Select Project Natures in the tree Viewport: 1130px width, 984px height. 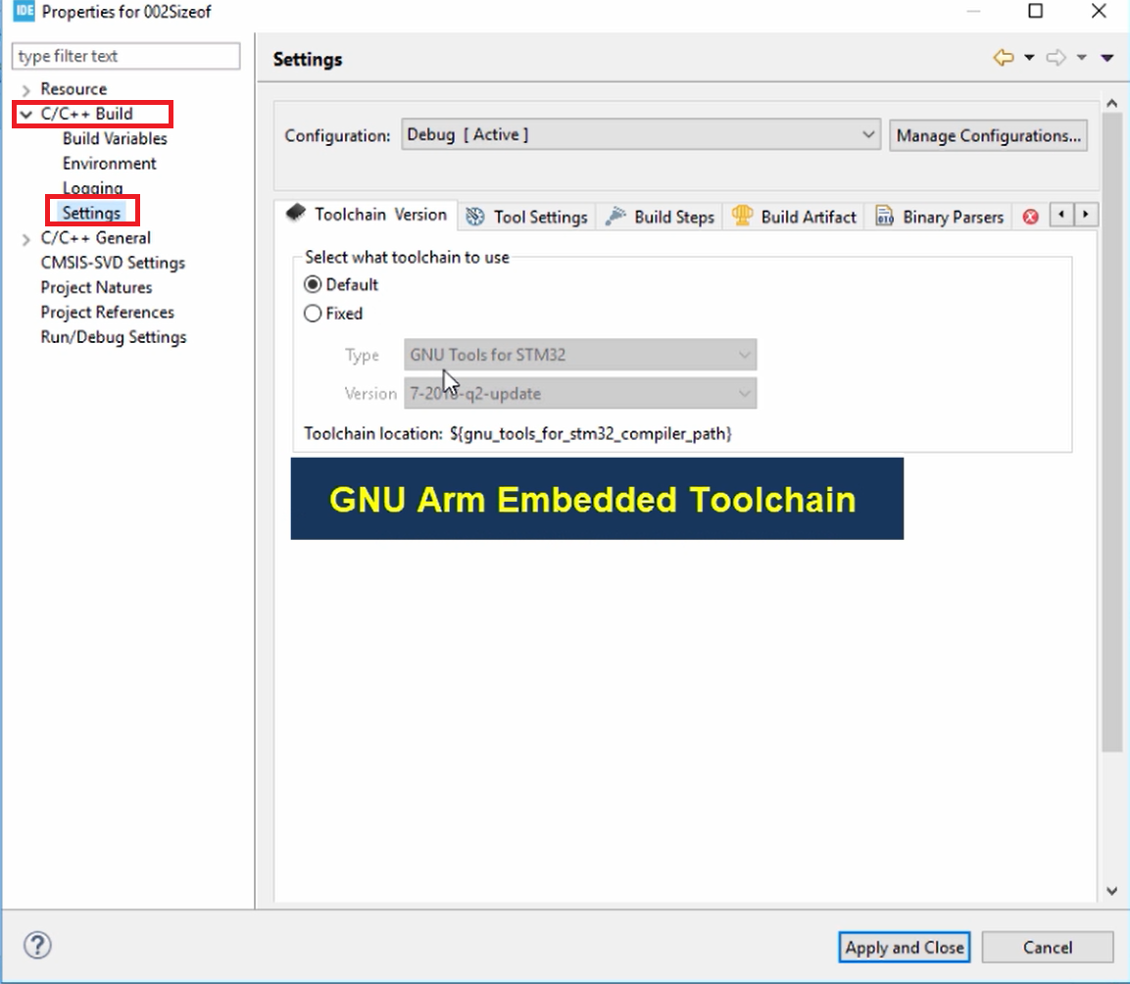[x=96, y=287]
